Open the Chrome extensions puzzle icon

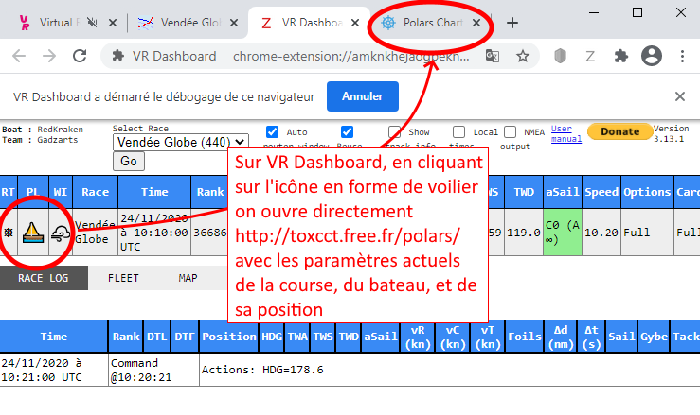click(620, 57)
